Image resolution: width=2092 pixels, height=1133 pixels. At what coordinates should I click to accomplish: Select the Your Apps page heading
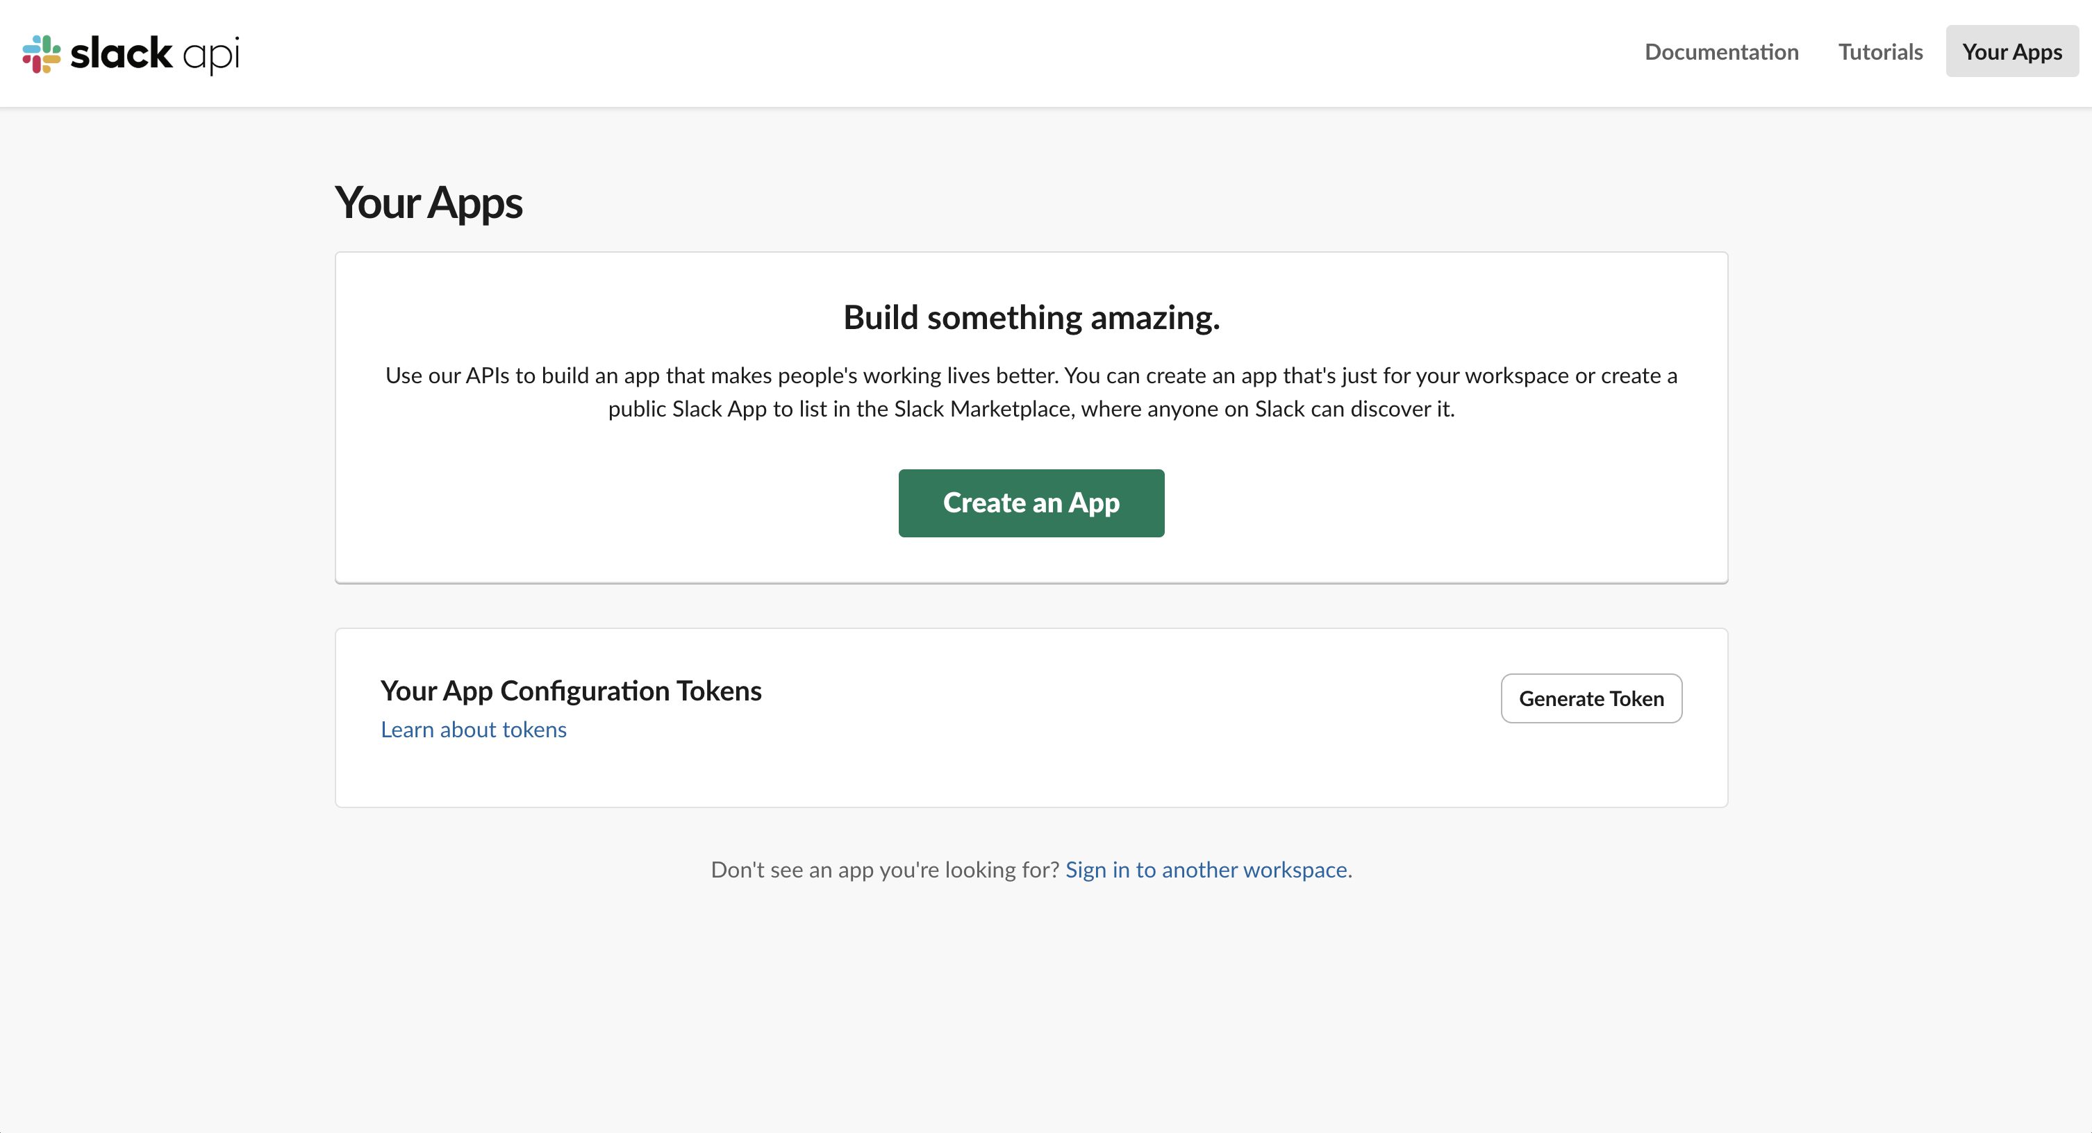428,202
